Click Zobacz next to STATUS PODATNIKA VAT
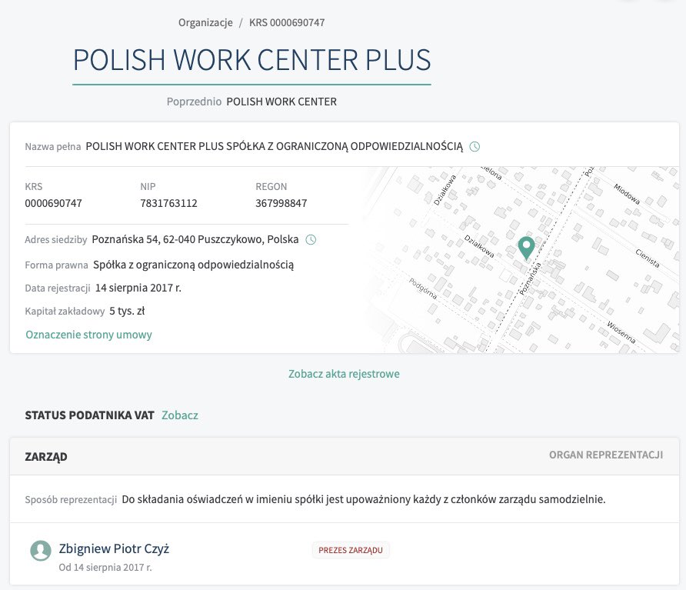Image resolution: width=686 pixels, height=590 pixels. [x=180, y=415]
